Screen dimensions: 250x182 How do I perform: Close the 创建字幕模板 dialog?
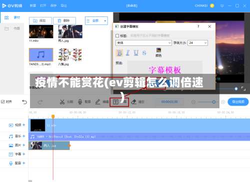(x=209, y=26)
